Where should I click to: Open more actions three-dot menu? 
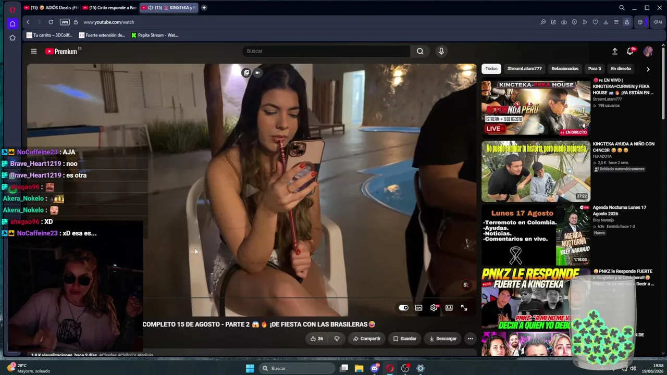tap(470, 339)
